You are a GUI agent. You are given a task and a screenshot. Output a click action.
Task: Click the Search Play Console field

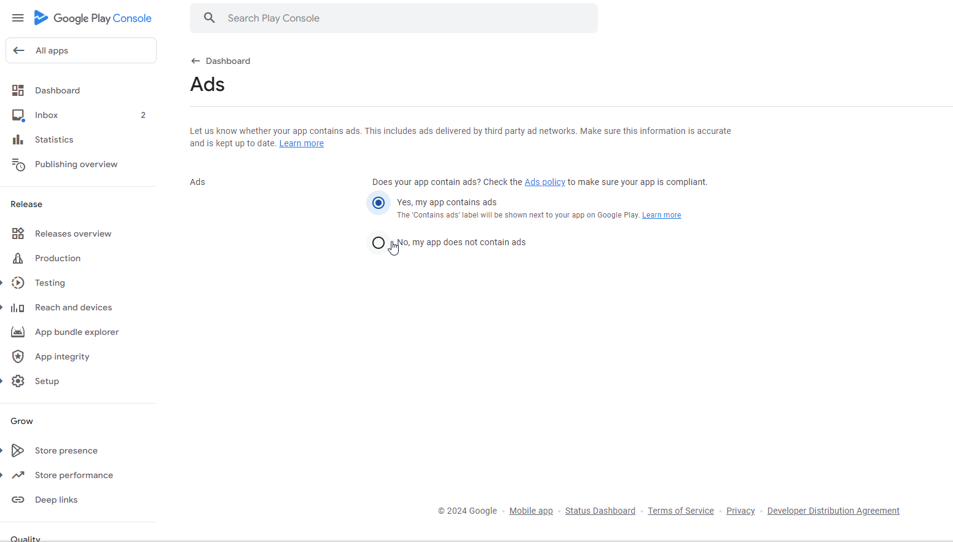(x=393, y=18)
